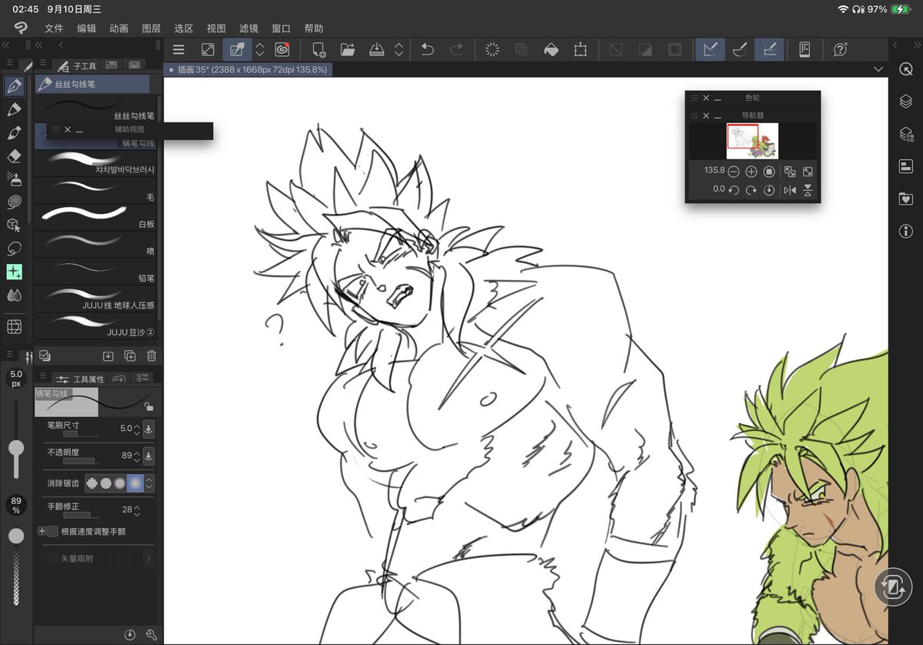923x645 pixels.
Task: Open the hamburger command bar menu
Action: tap(178, 49)
